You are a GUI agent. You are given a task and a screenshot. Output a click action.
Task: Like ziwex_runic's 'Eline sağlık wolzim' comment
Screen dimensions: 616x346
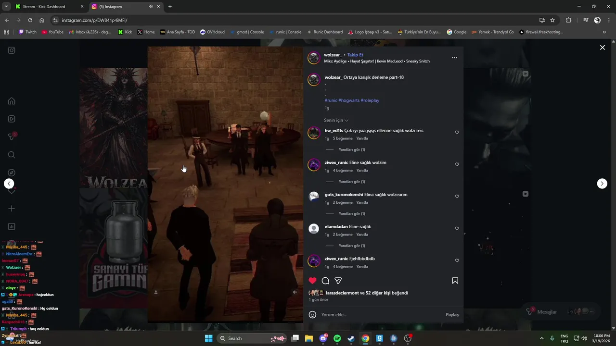457,164
